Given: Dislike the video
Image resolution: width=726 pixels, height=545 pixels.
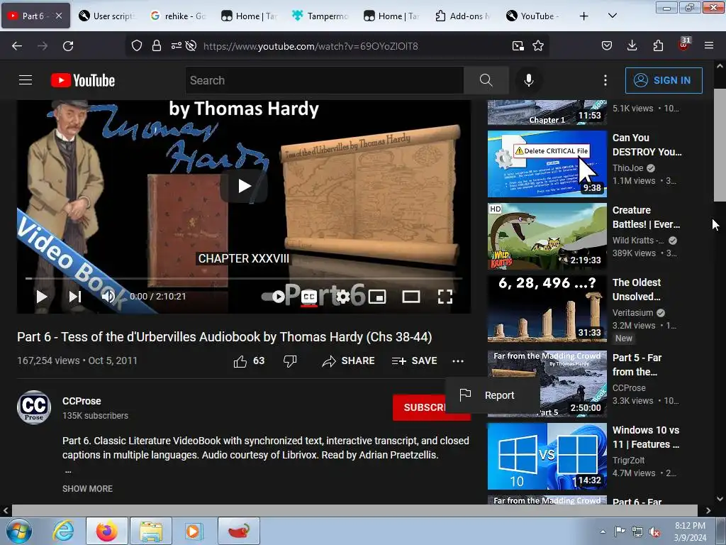Looking at the screenshot, I should coord(290,361).
